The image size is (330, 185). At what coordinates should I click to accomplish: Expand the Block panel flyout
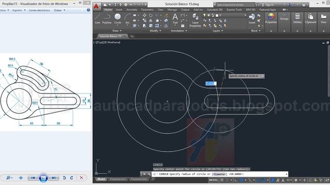256,31
